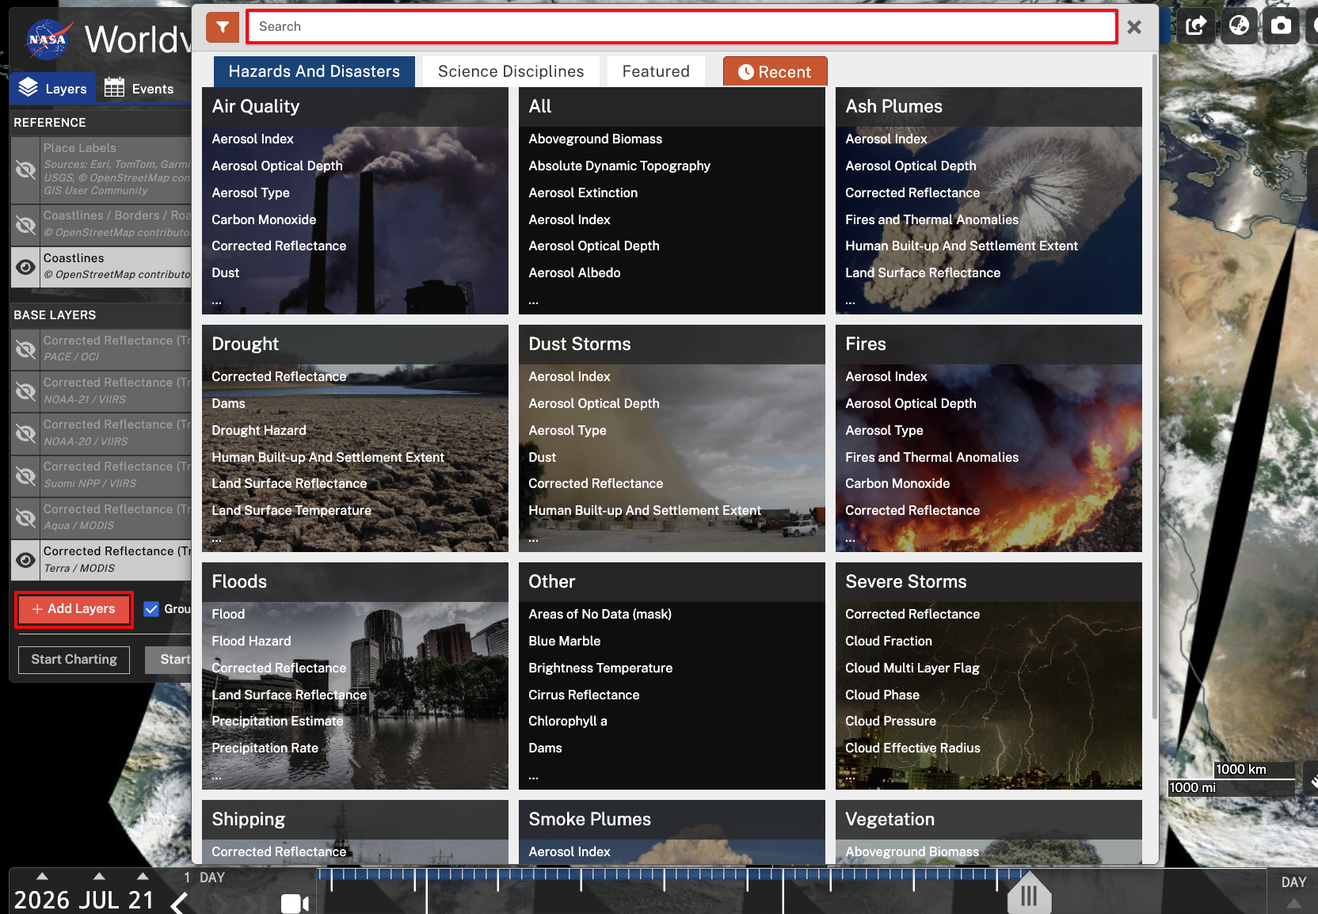Screen dimensions: 1318x914
Task: Expand more items in Dust Storms ellipsis
Action: coord(534,539)
